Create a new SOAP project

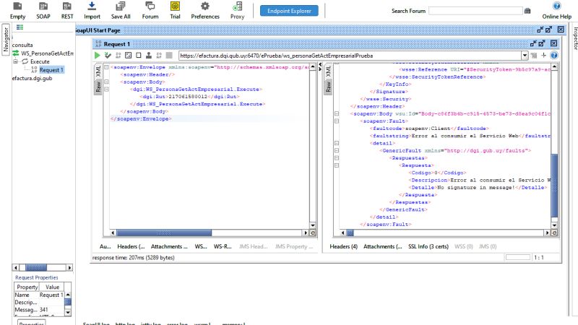point(43,11)
